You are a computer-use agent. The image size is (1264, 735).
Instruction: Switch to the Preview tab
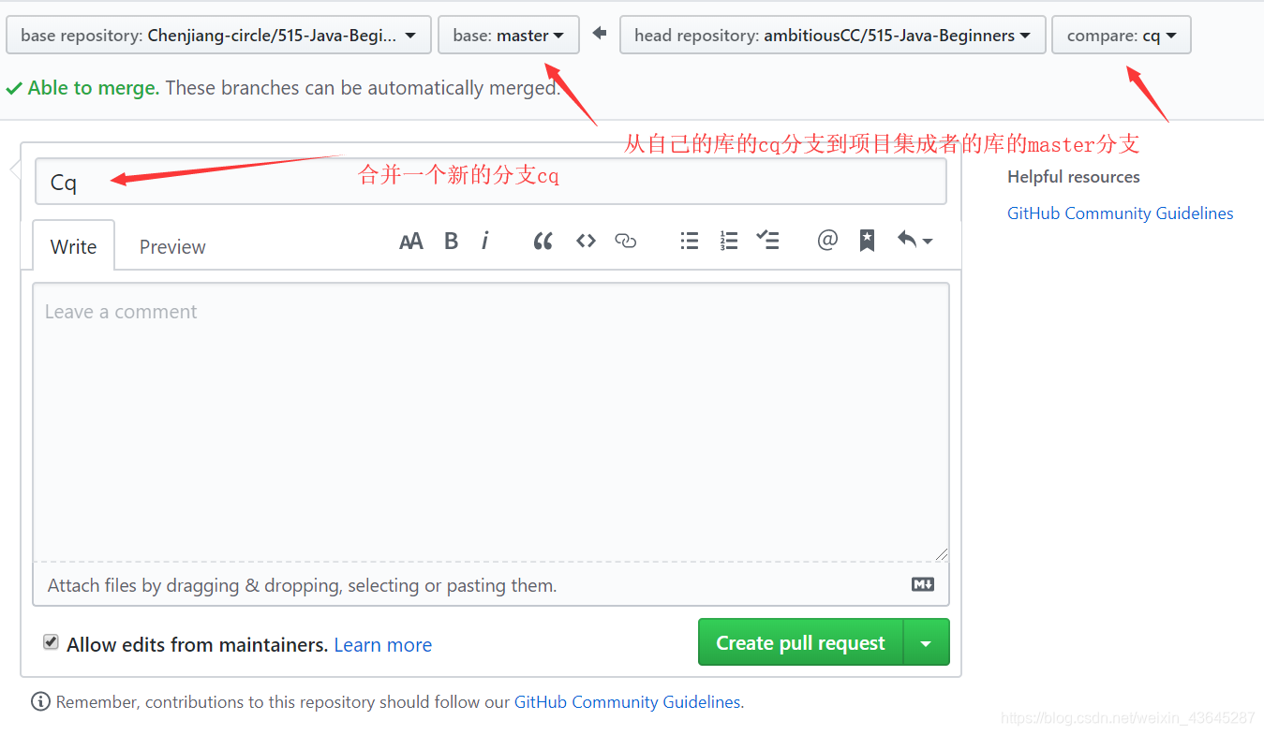(x=172, y=246)
